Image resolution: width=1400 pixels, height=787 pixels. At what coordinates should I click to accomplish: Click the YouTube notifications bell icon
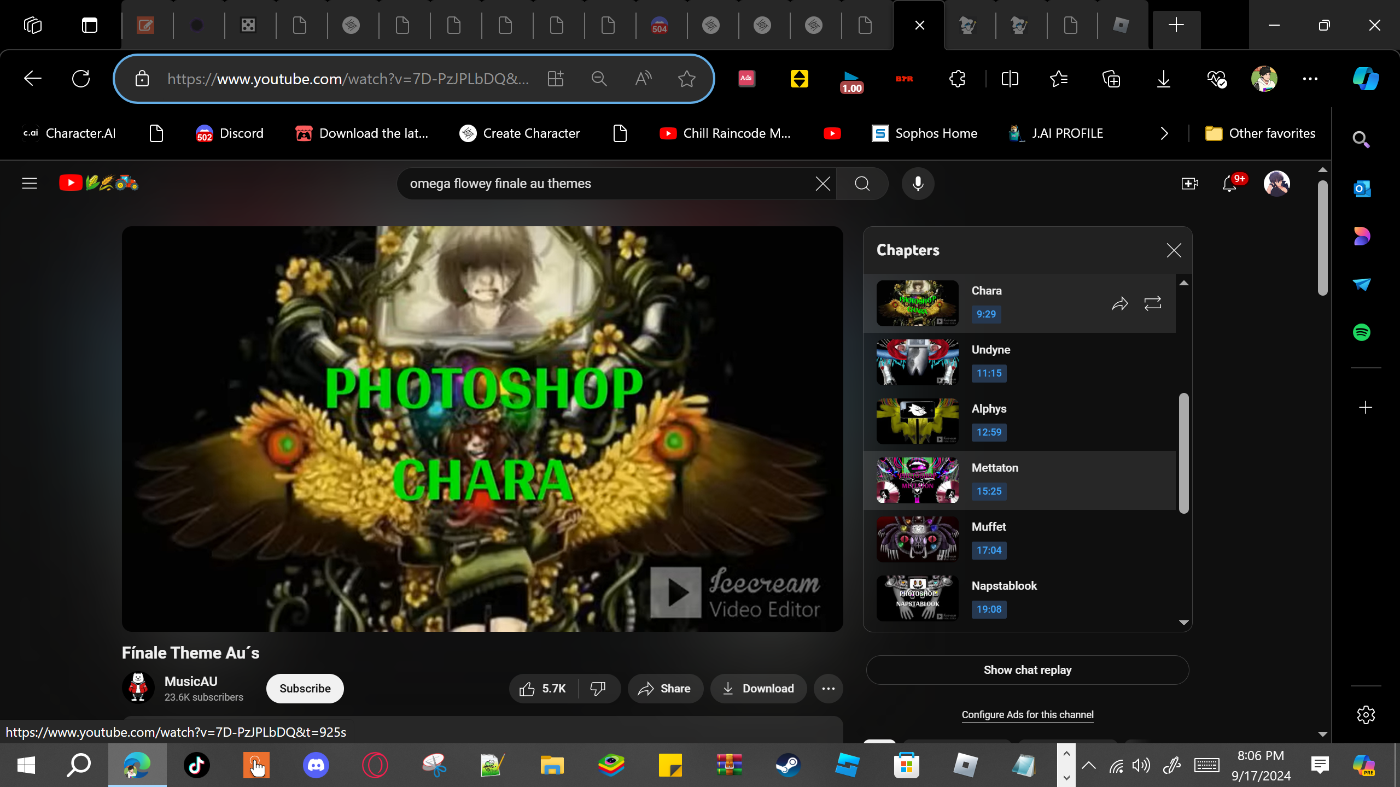coord(1229,184)
